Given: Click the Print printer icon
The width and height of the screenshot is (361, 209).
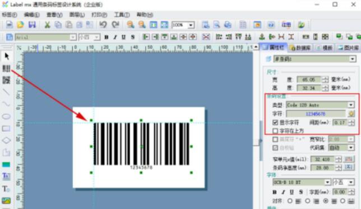Looking at the screenshot, I should click(x=228, y=25).
